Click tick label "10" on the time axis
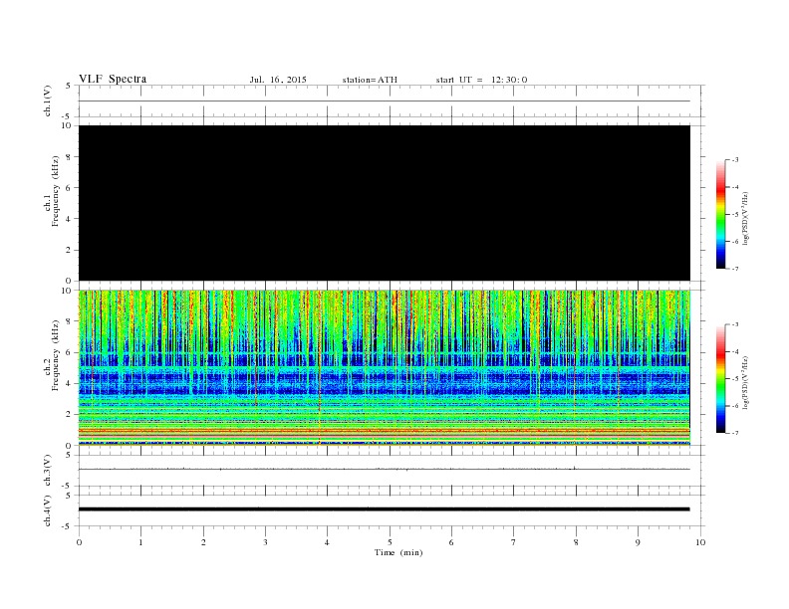 pos(700,542)
